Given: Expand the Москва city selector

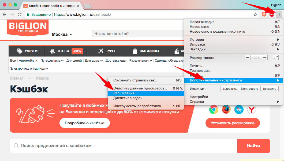Looking at the screenshot, I should click(62, 34).
